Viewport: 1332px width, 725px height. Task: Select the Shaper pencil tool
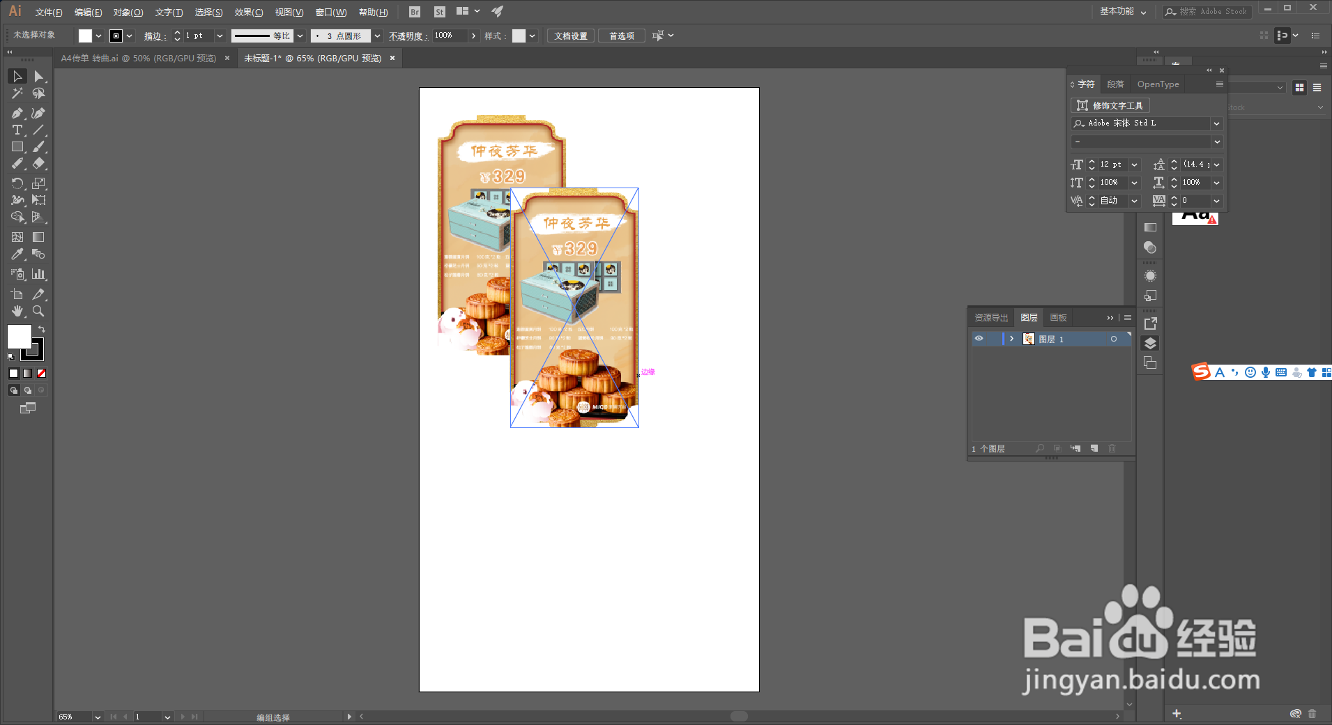pyautogui.click(x=17, y=164)
